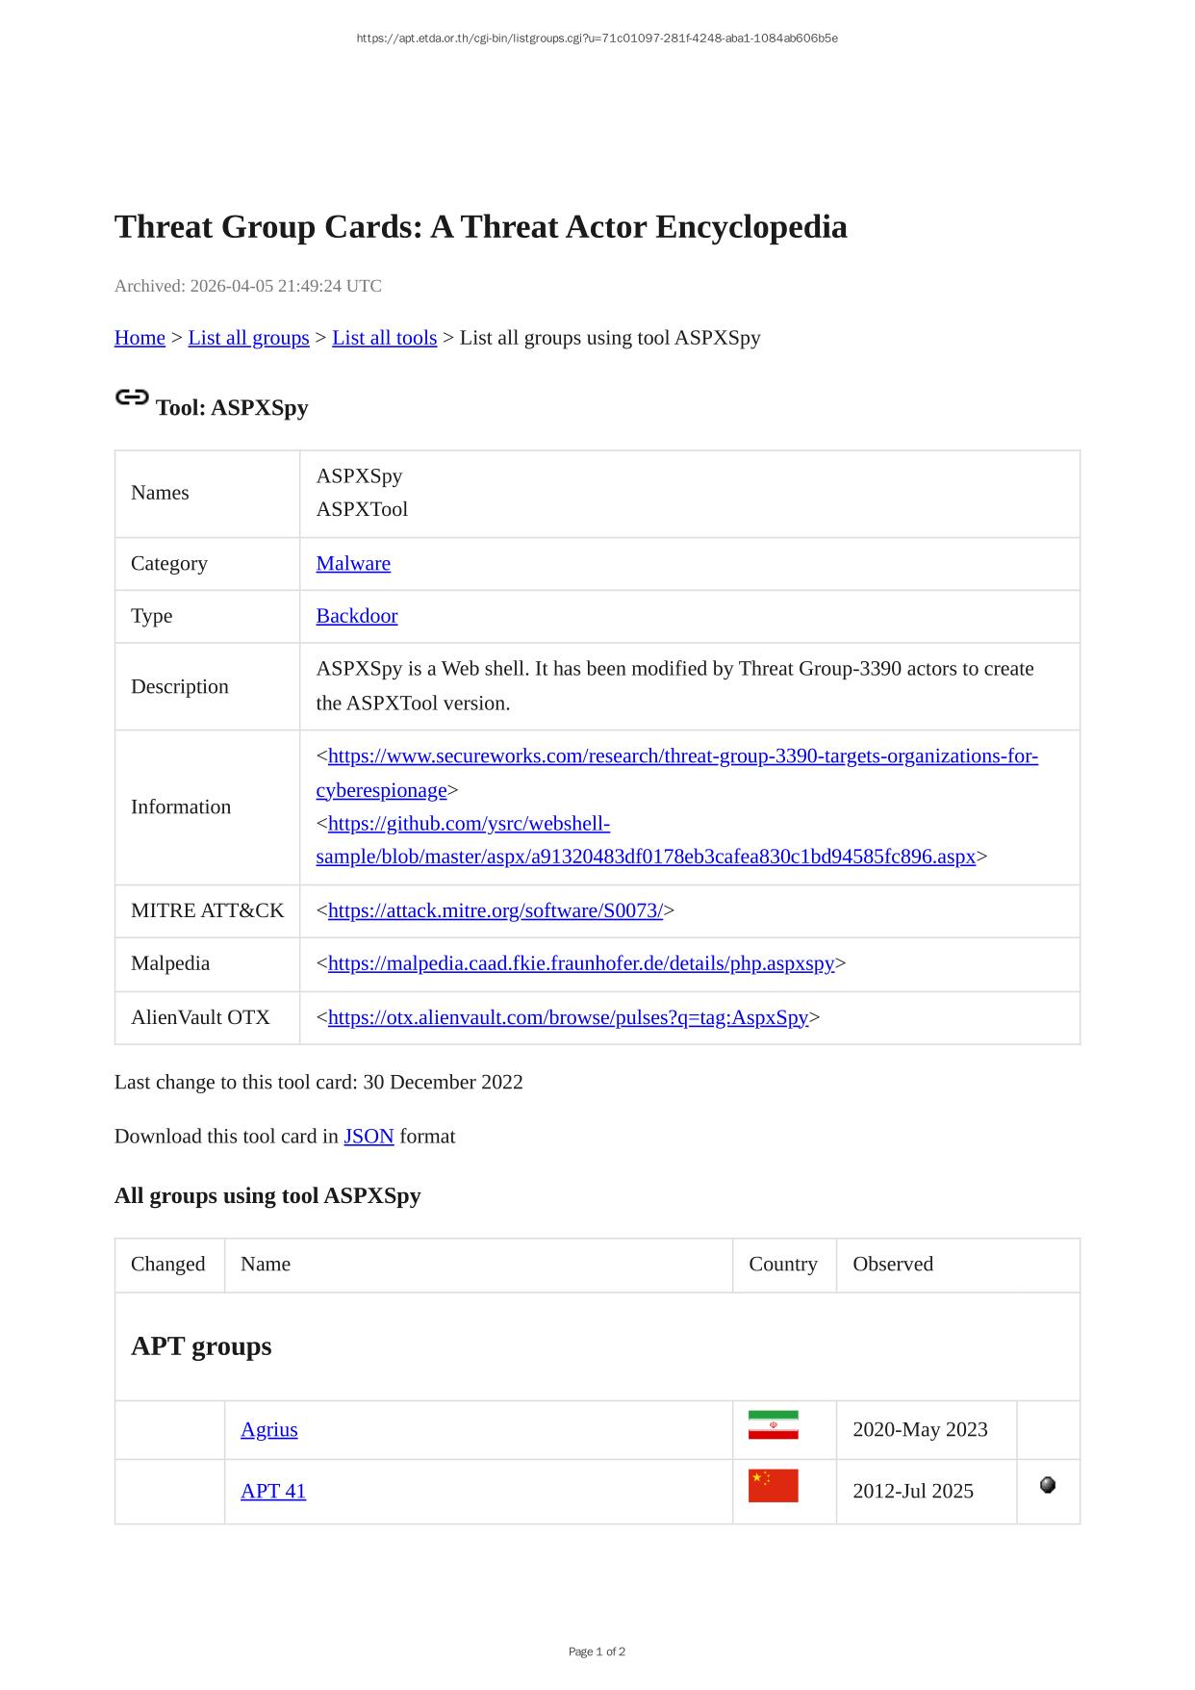Download the tool card via JSON link
Image resolution: width=1195 pixels, height=1690 pixels.
369,1137
